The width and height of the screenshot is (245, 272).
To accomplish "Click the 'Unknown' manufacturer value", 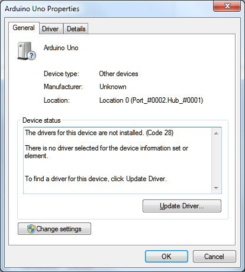I will (113, 87).
